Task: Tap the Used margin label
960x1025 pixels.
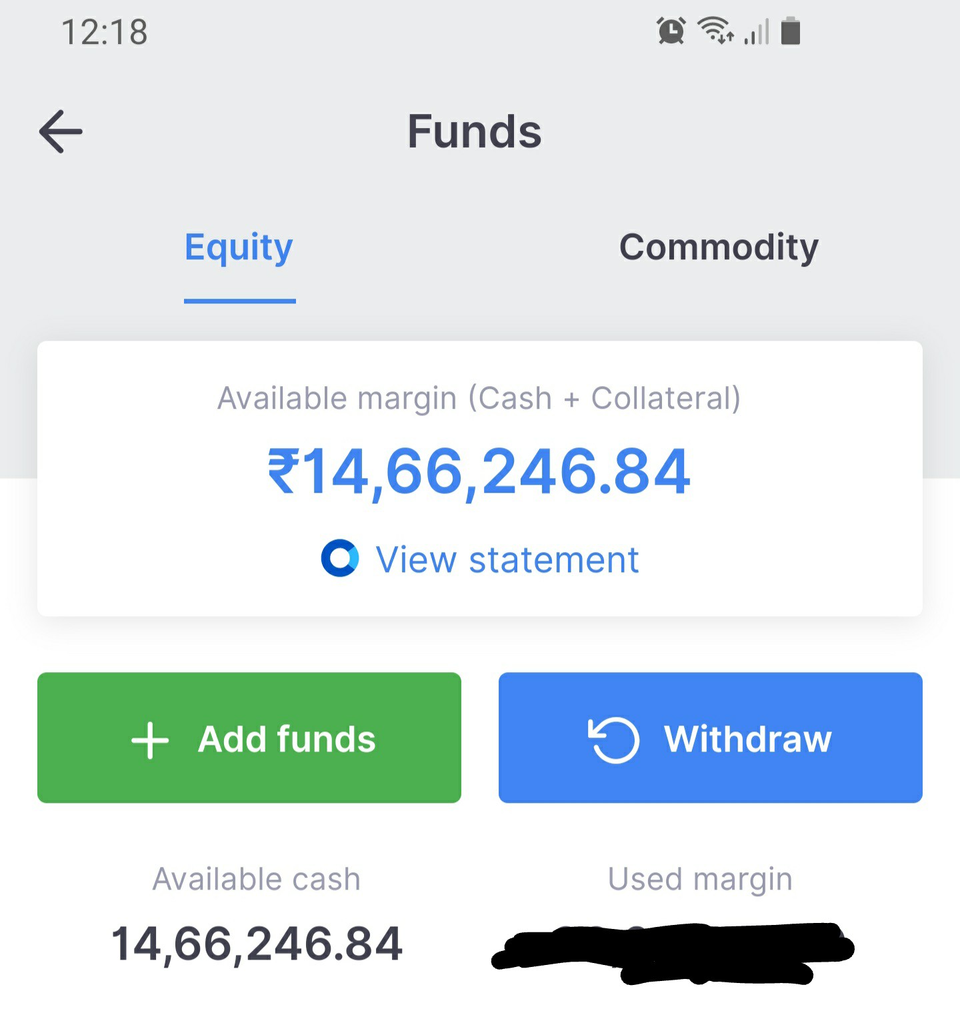Action: 700,880
